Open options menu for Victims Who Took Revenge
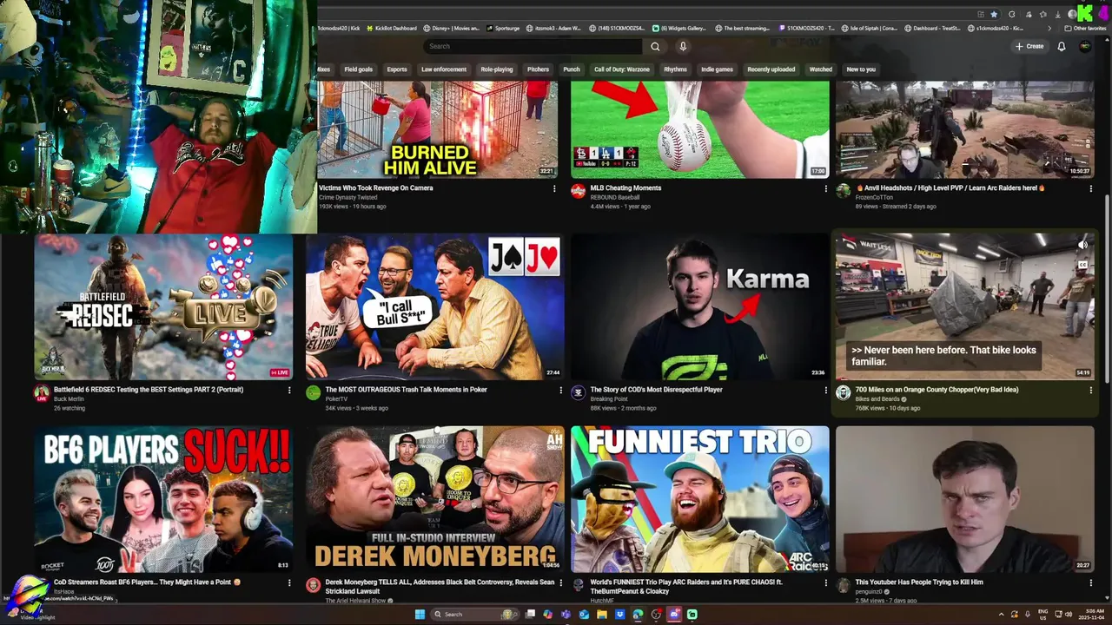This screenshot has height=625, width=1112. tap(554, 188)
